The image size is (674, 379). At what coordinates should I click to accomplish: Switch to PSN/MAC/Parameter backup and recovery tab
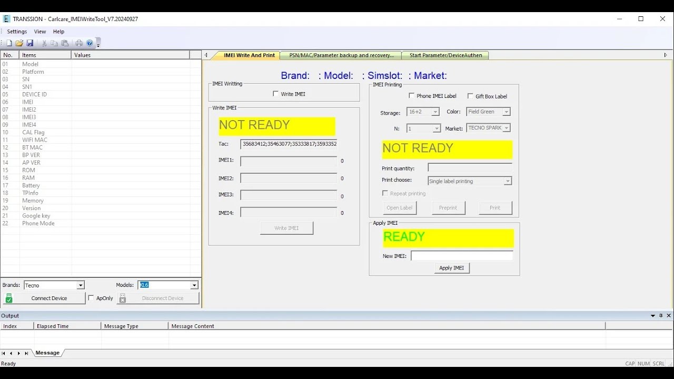pyautogui.click(x=341, y=55)
